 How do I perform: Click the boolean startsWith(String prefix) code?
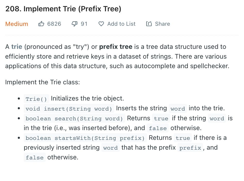click(85, 138)
